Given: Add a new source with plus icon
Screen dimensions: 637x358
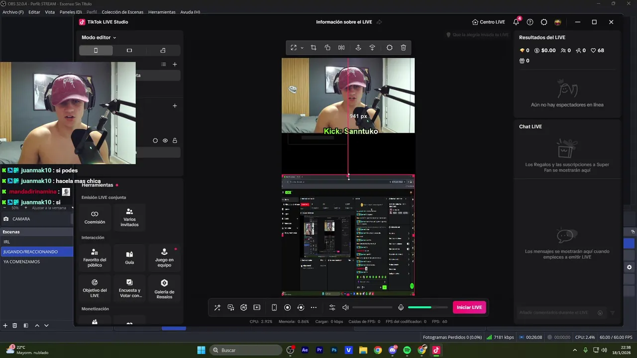Looking at the screenshot, I should click(175, 105).
